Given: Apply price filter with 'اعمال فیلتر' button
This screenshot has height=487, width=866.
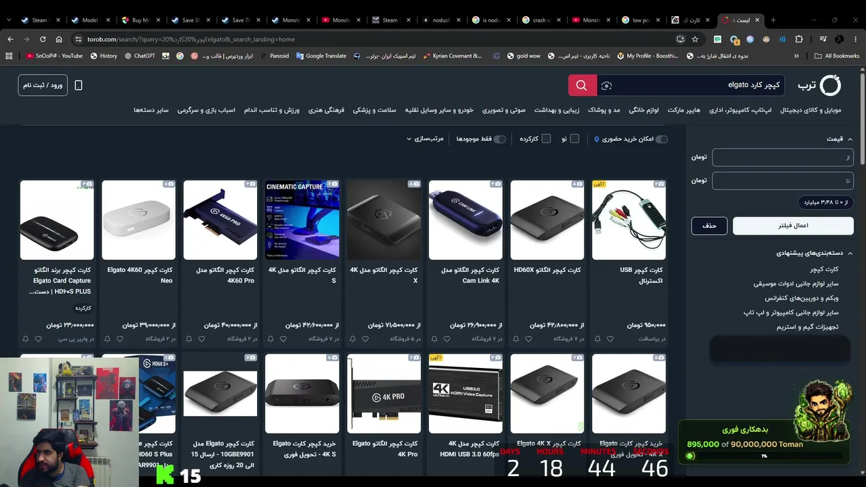Looking at the screenshot, I should (793, 225).
